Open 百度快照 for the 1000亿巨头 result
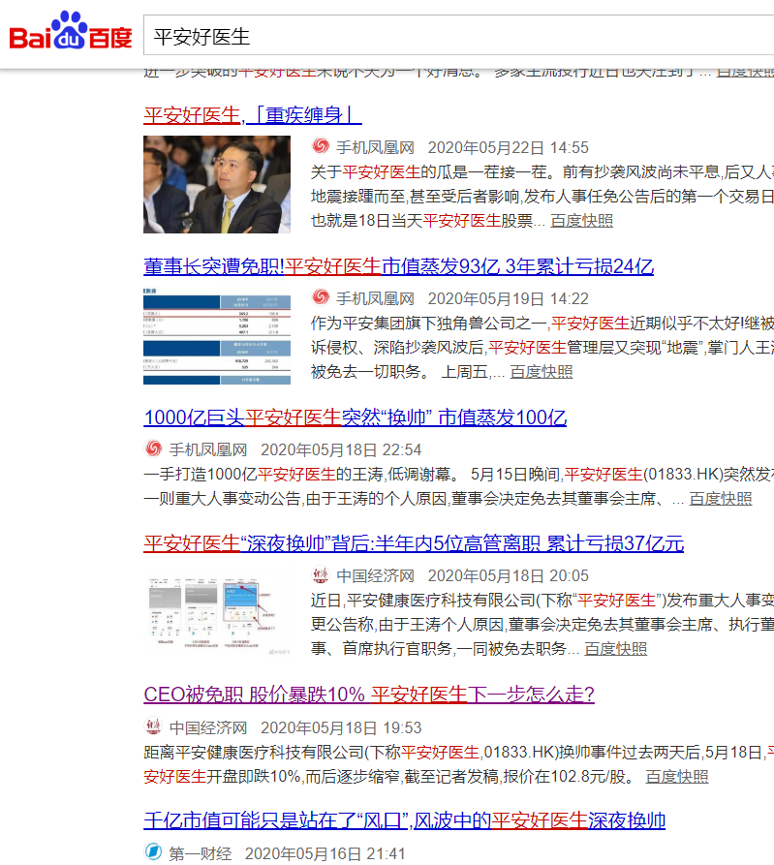The width and height of the screenshot is (774, 865). (720, 499)
